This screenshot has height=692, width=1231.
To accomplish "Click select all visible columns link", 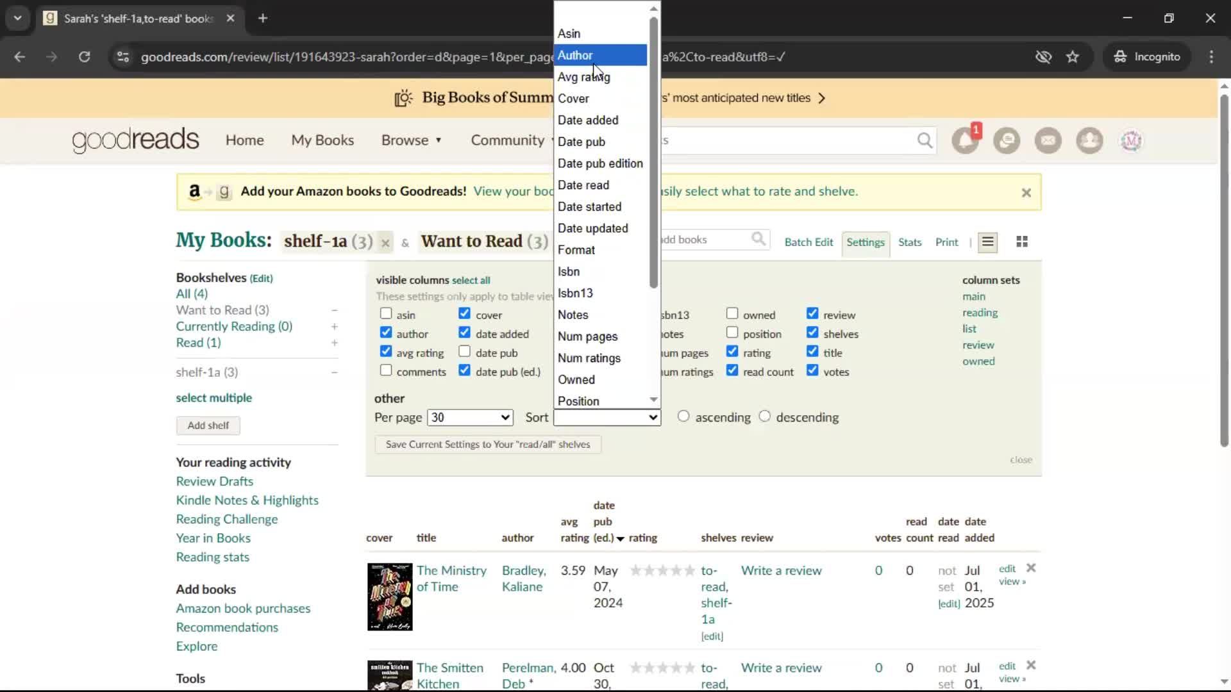I will pos(471,280).
